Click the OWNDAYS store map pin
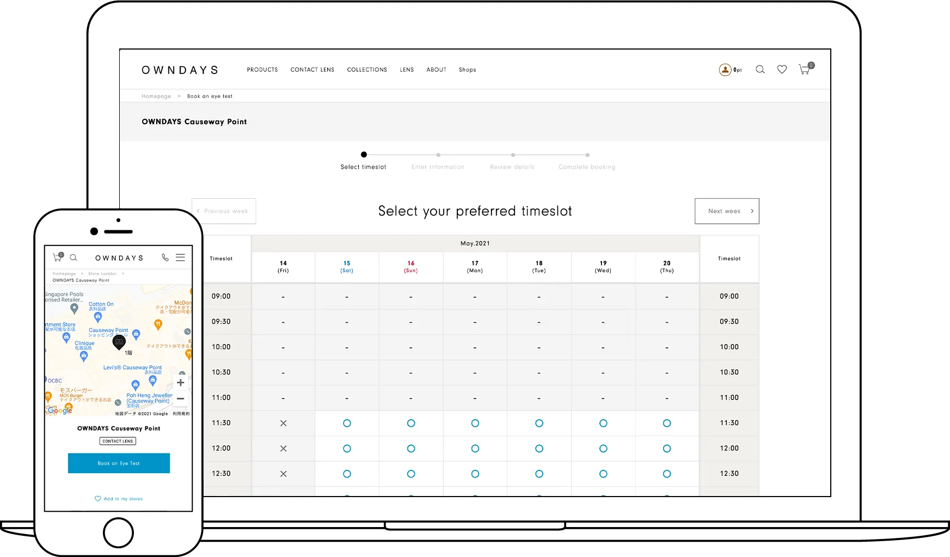This screenshot has width=950, height=557. point(119,342)
